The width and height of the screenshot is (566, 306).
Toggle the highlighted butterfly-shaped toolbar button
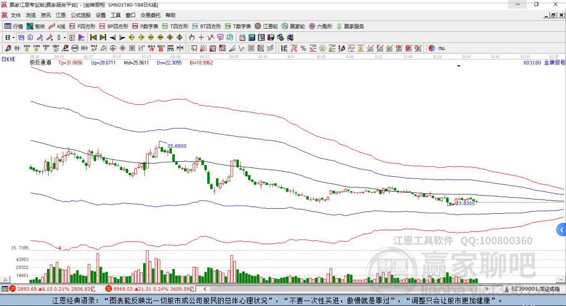click(22, 38)
